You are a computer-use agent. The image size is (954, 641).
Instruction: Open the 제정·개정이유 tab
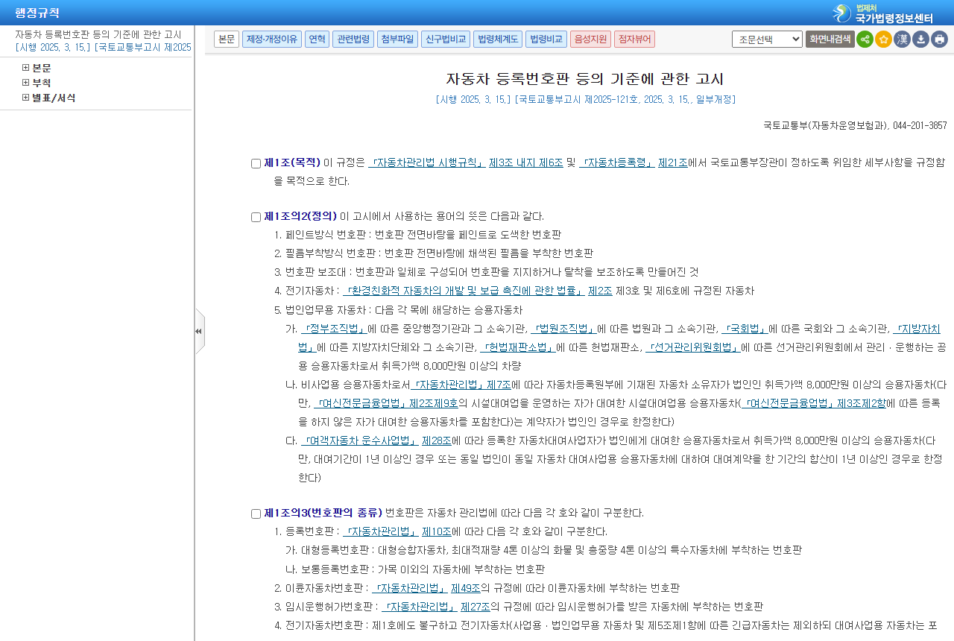coord(272,39)
